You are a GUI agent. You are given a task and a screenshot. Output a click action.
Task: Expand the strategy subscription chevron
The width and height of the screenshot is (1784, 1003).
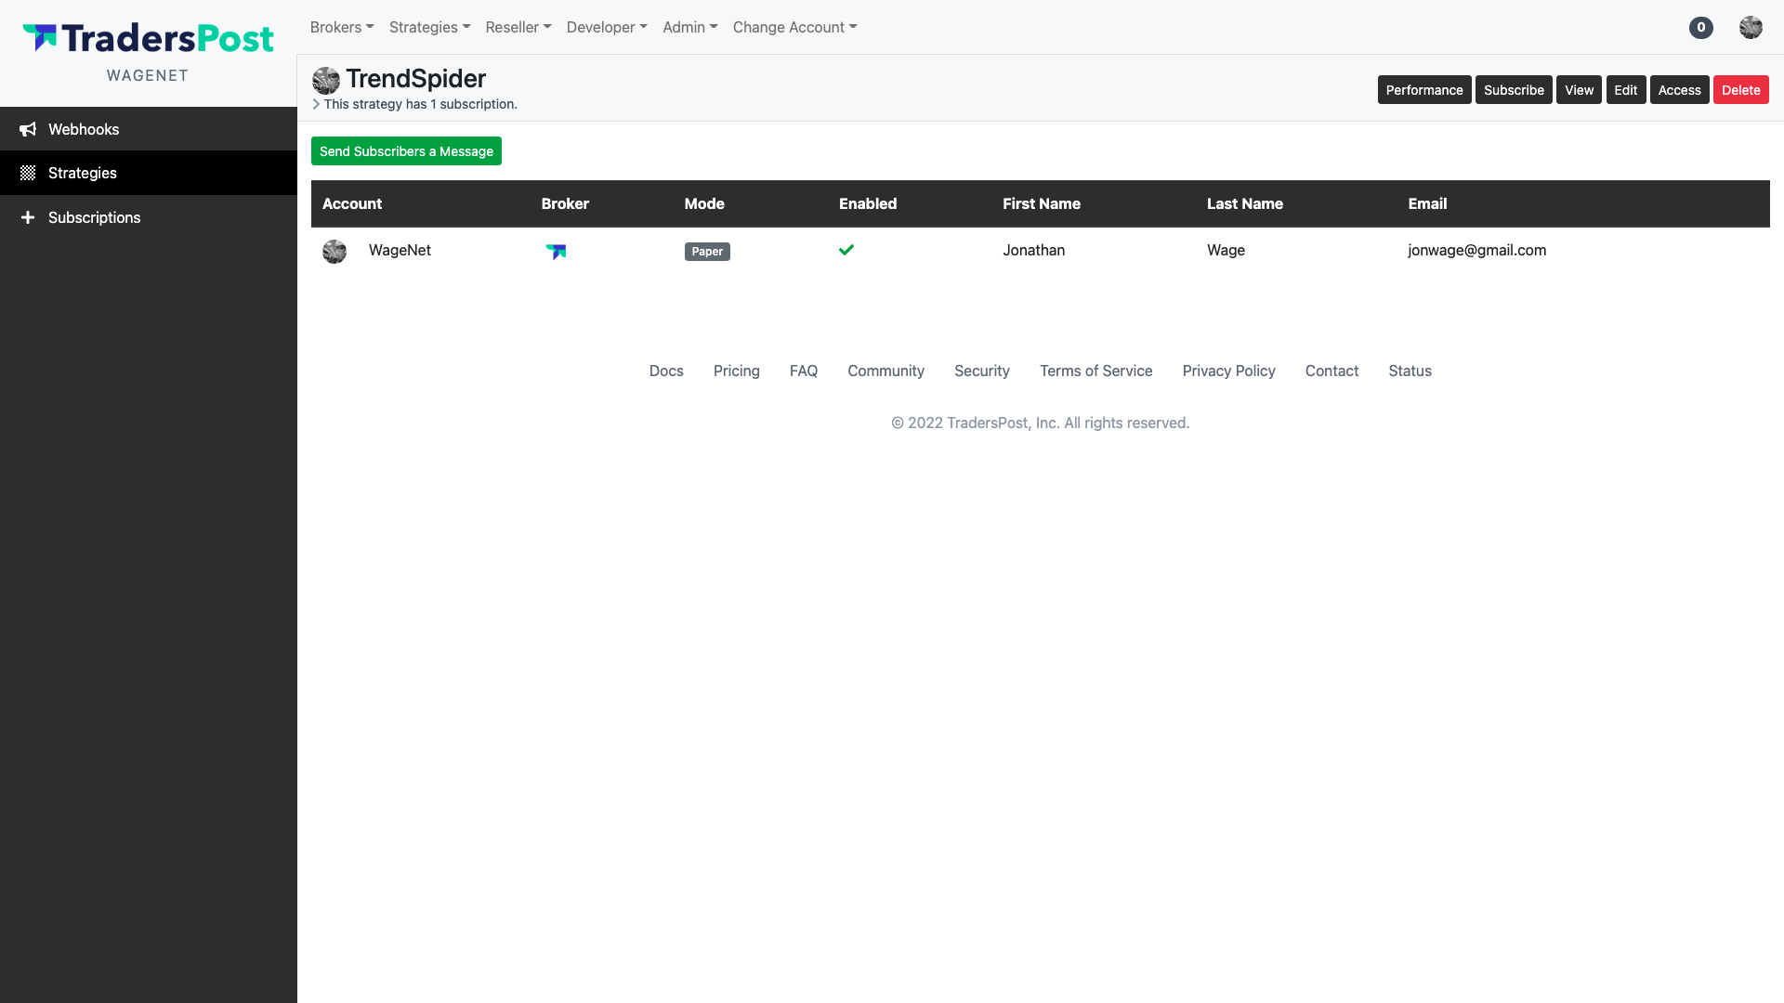pyautogui.click(x=316, y=104)
